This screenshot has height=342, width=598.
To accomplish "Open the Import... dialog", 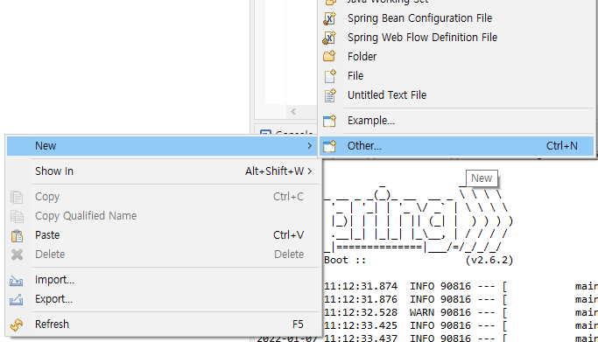I will pos(162,280).
